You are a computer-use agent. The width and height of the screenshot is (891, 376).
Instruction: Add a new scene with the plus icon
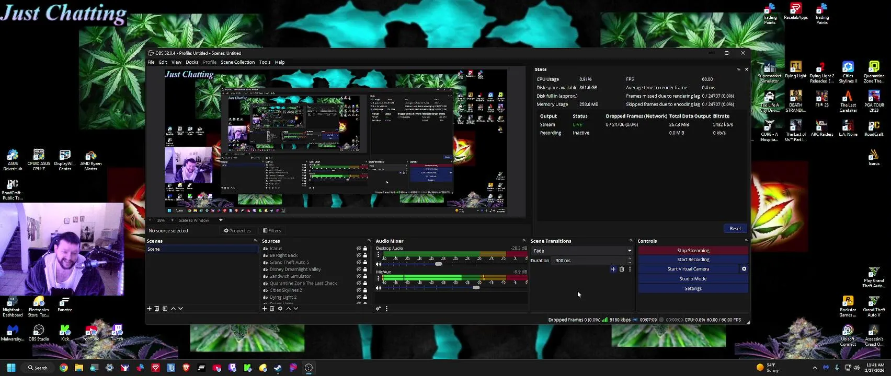click(x=150, y=309)
